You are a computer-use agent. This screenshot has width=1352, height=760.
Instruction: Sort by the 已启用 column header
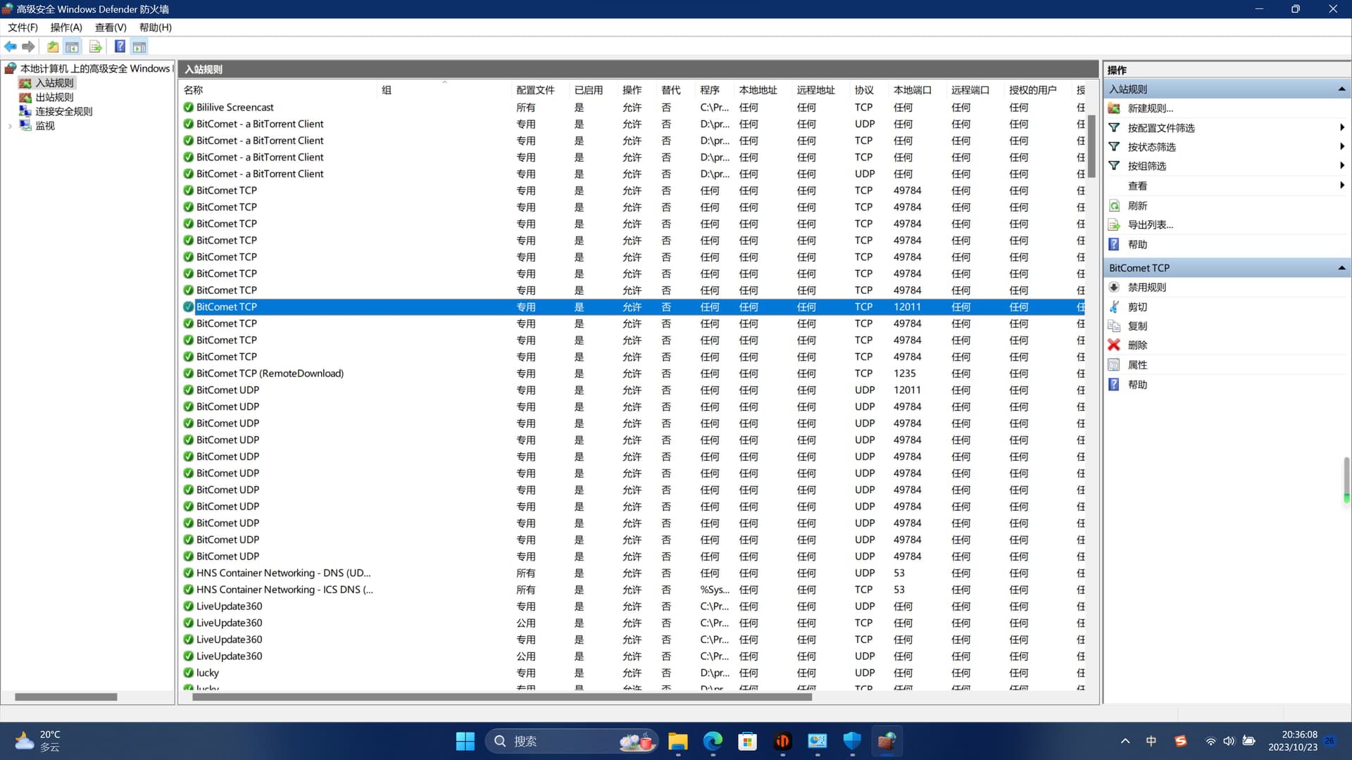pyautogui.click(x=594, y=90)
